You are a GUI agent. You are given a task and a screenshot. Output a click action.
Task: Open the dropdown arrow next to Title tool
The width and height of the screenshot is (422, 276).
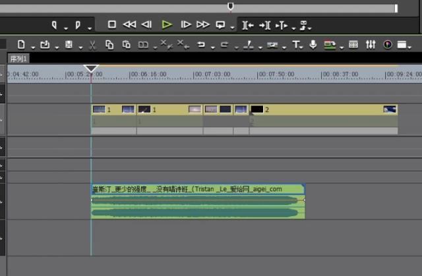[303, 46]
